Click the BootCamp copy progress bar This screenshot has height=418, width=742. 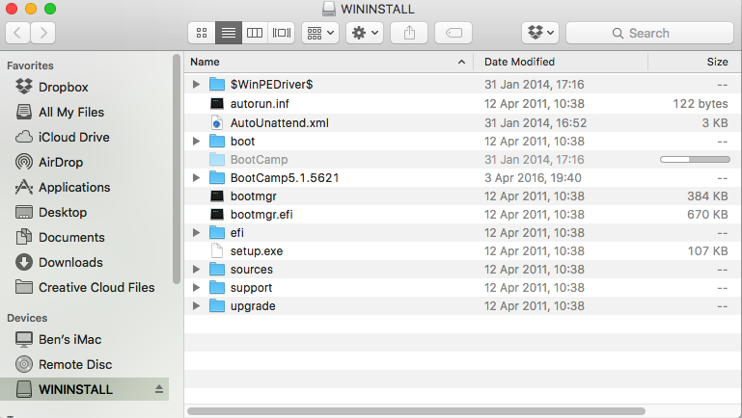(x=695, y=160)
